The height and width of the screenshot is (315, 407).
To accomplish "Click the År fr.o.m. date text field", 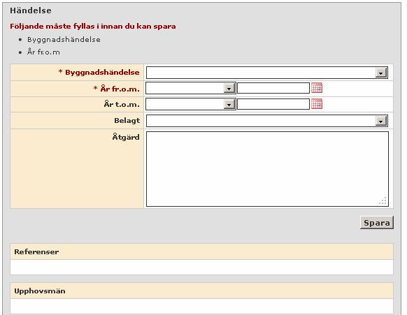I will point(273,88).
